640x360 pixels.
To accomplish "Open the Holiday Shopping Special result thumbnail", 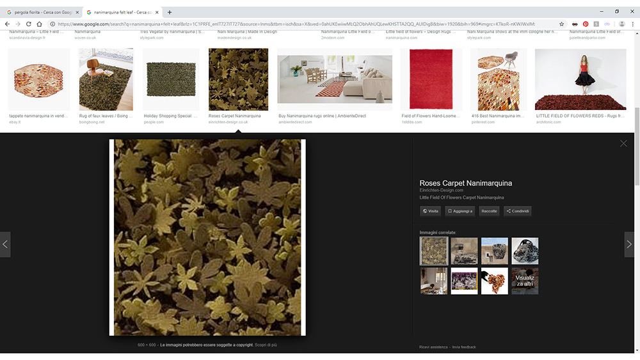I will (171, 79).
